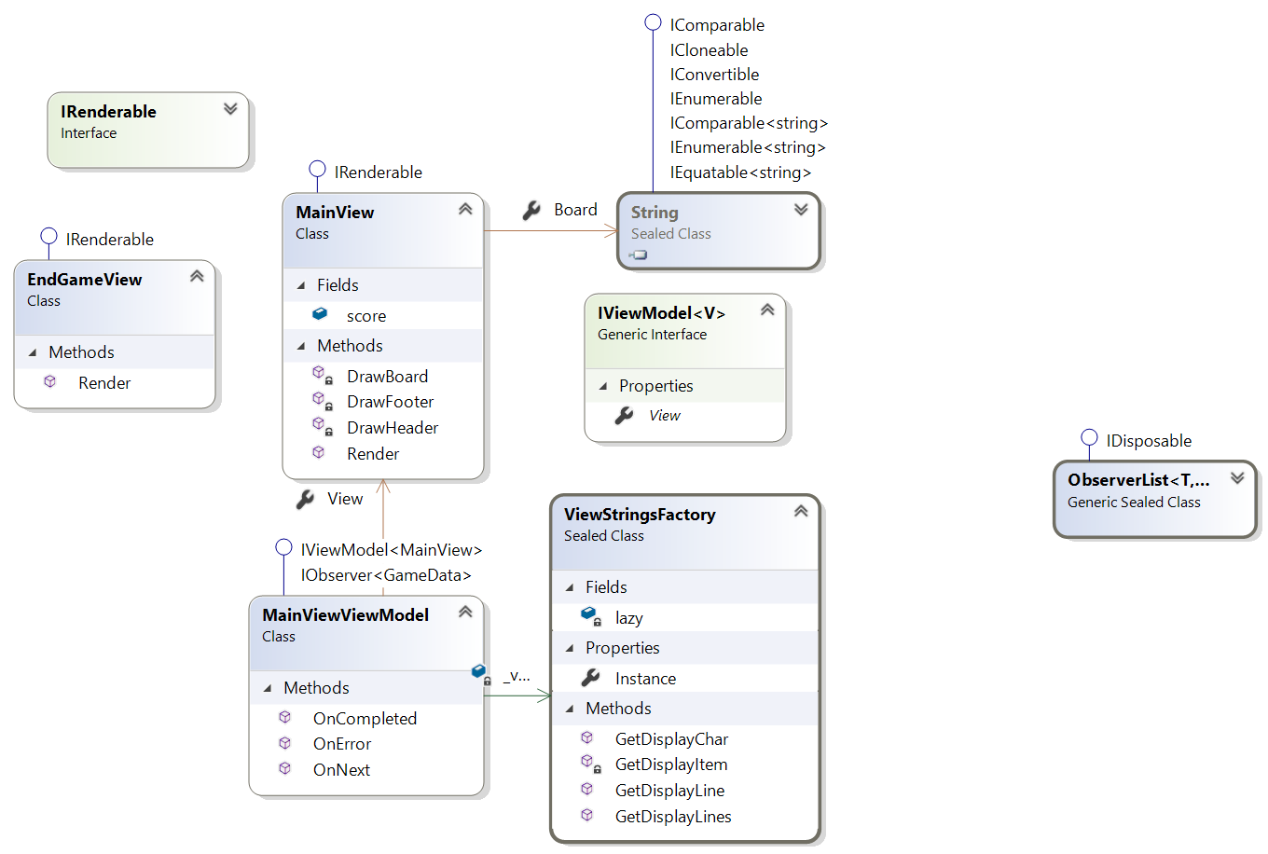This screenshot has height=854, width=1268.
Task: Collapse the Methods section in MainViewViewModel
Action: tap(268, 688)
